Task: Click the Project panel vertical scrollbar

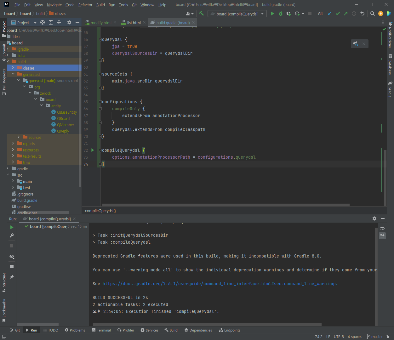Action: (x=80, y=107)
